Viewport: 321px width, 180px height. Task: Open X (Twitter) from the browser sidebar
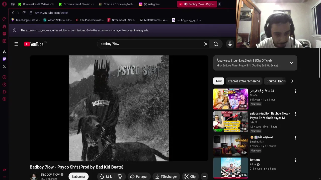pos(4,66)
